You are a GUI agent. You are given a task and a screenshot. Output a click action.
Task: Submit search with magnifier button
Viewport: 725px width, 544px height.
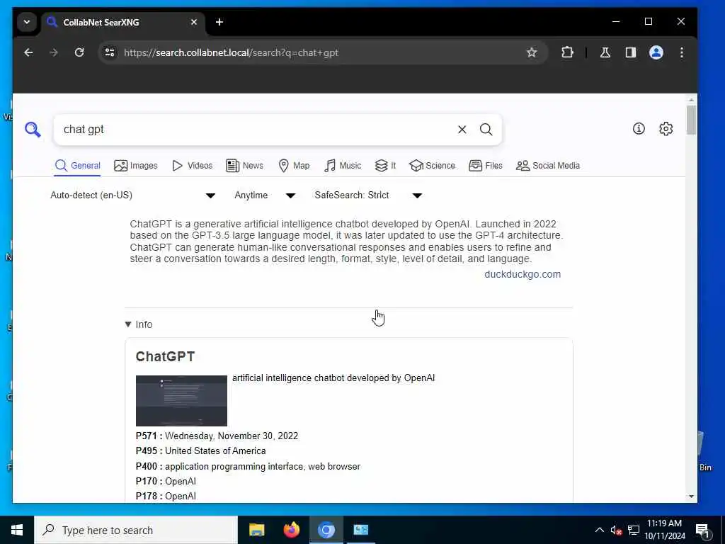tap(486, 130)
